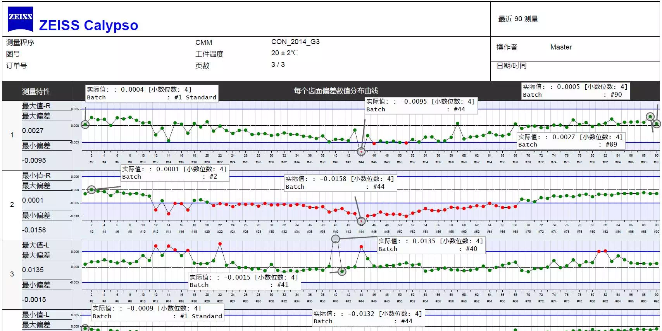Click circled peak marker #40 in chart 3

click(336, 239)
